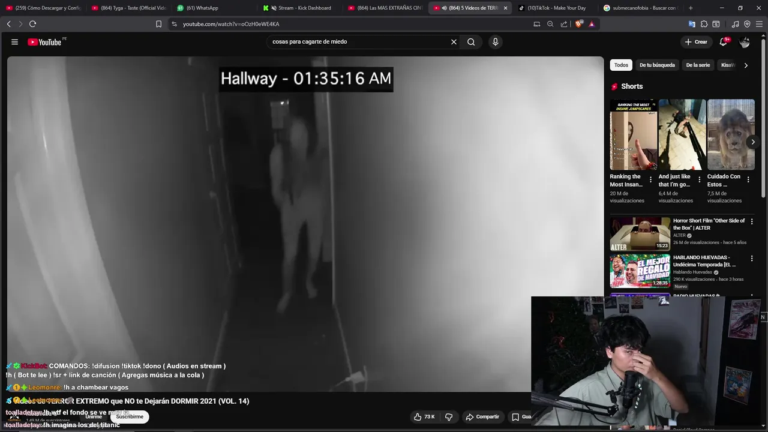Share this page via address bar icon
The height and width of the screenshot is (432, 768).
(564, 24)
